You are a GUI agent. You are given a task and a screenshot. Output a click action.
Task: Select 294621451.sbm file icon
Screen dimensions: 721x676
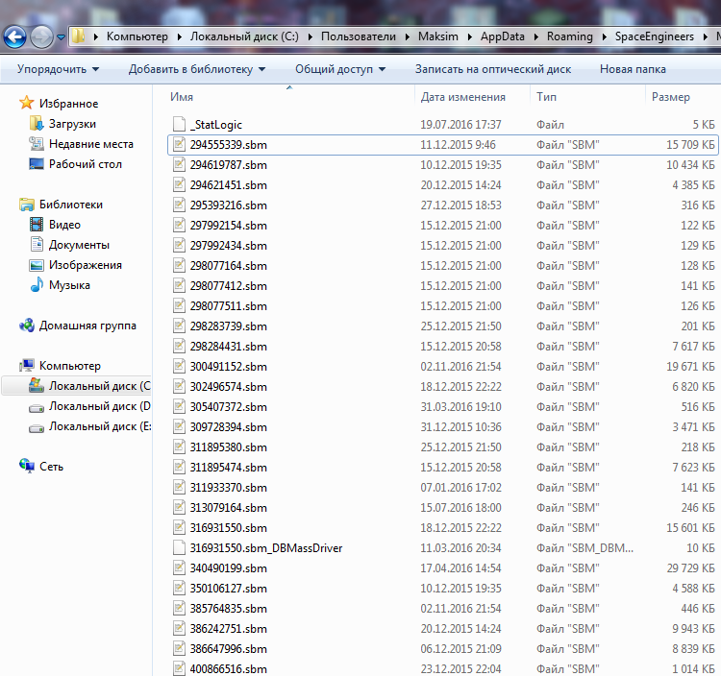[x=180, y=184]
